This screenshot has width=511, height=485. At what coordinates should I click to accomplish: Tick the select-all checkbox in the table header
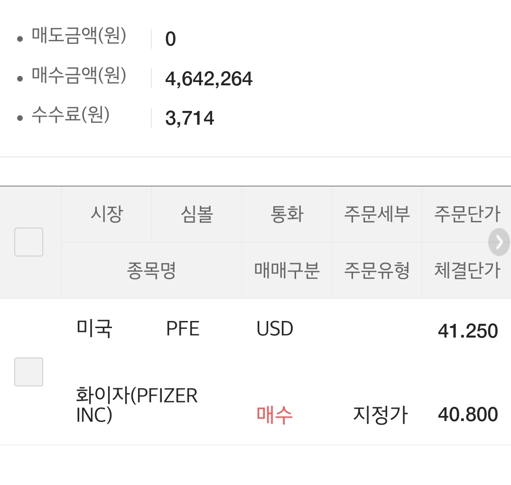tap(28, 242)
